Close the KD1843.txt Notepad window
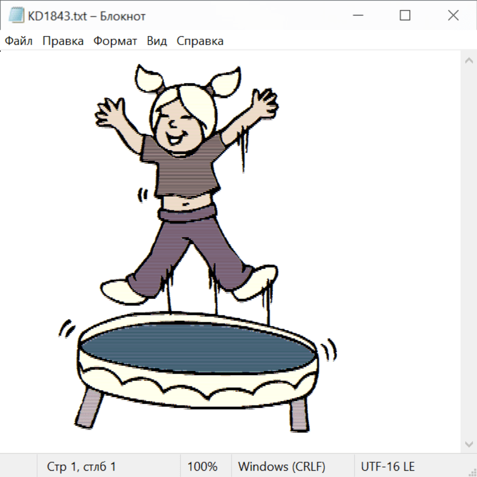 (x=453, y=16)
